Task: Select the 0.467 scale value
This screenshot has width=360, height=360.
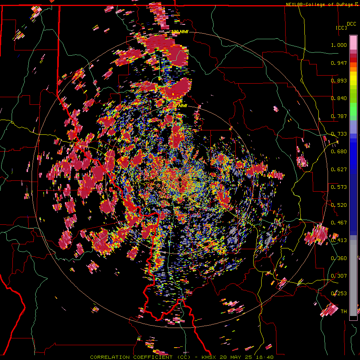Action: point(339,223)
